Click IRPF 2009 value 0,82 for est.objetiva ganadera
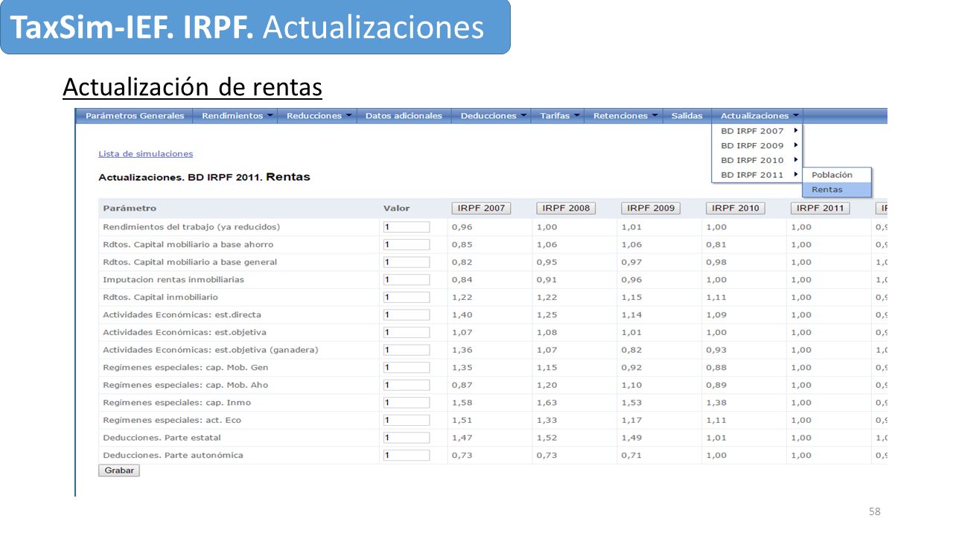 pyautogui.click(x=632, y=350)
